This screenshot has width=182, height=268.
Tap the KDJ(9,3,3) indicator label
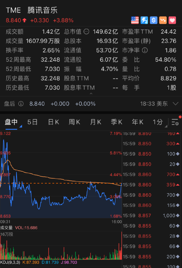[10, 262]
